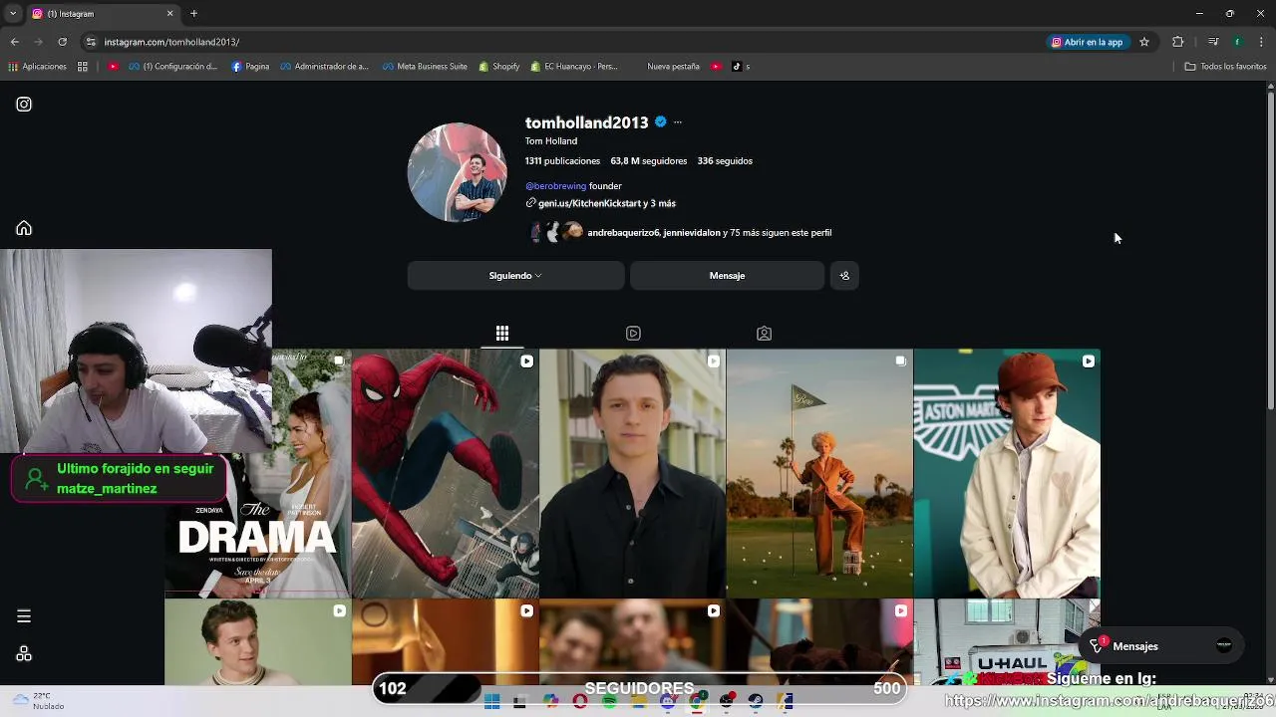
Task: Click the blue verified badge next to tomholland2013
Action: 660,122
